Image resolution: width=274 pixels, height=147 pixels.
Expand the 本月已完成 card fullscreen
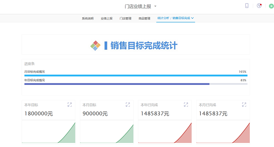244,105
